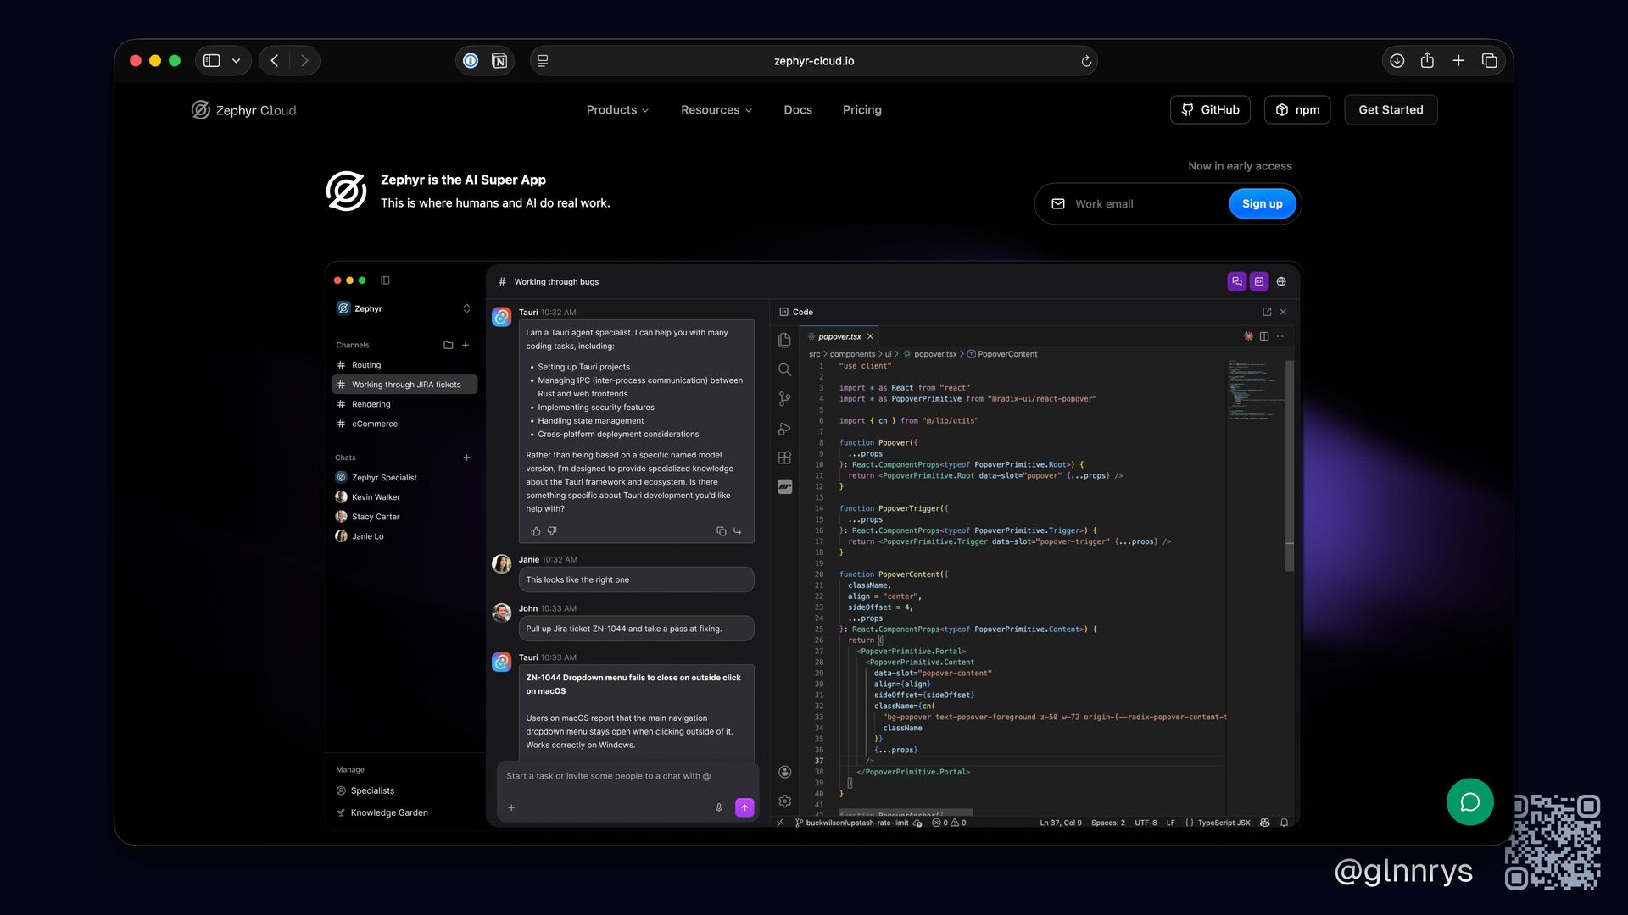1628x915 pixels.
Task: Open the green chat support bubble
Action: pos(1469,801)
